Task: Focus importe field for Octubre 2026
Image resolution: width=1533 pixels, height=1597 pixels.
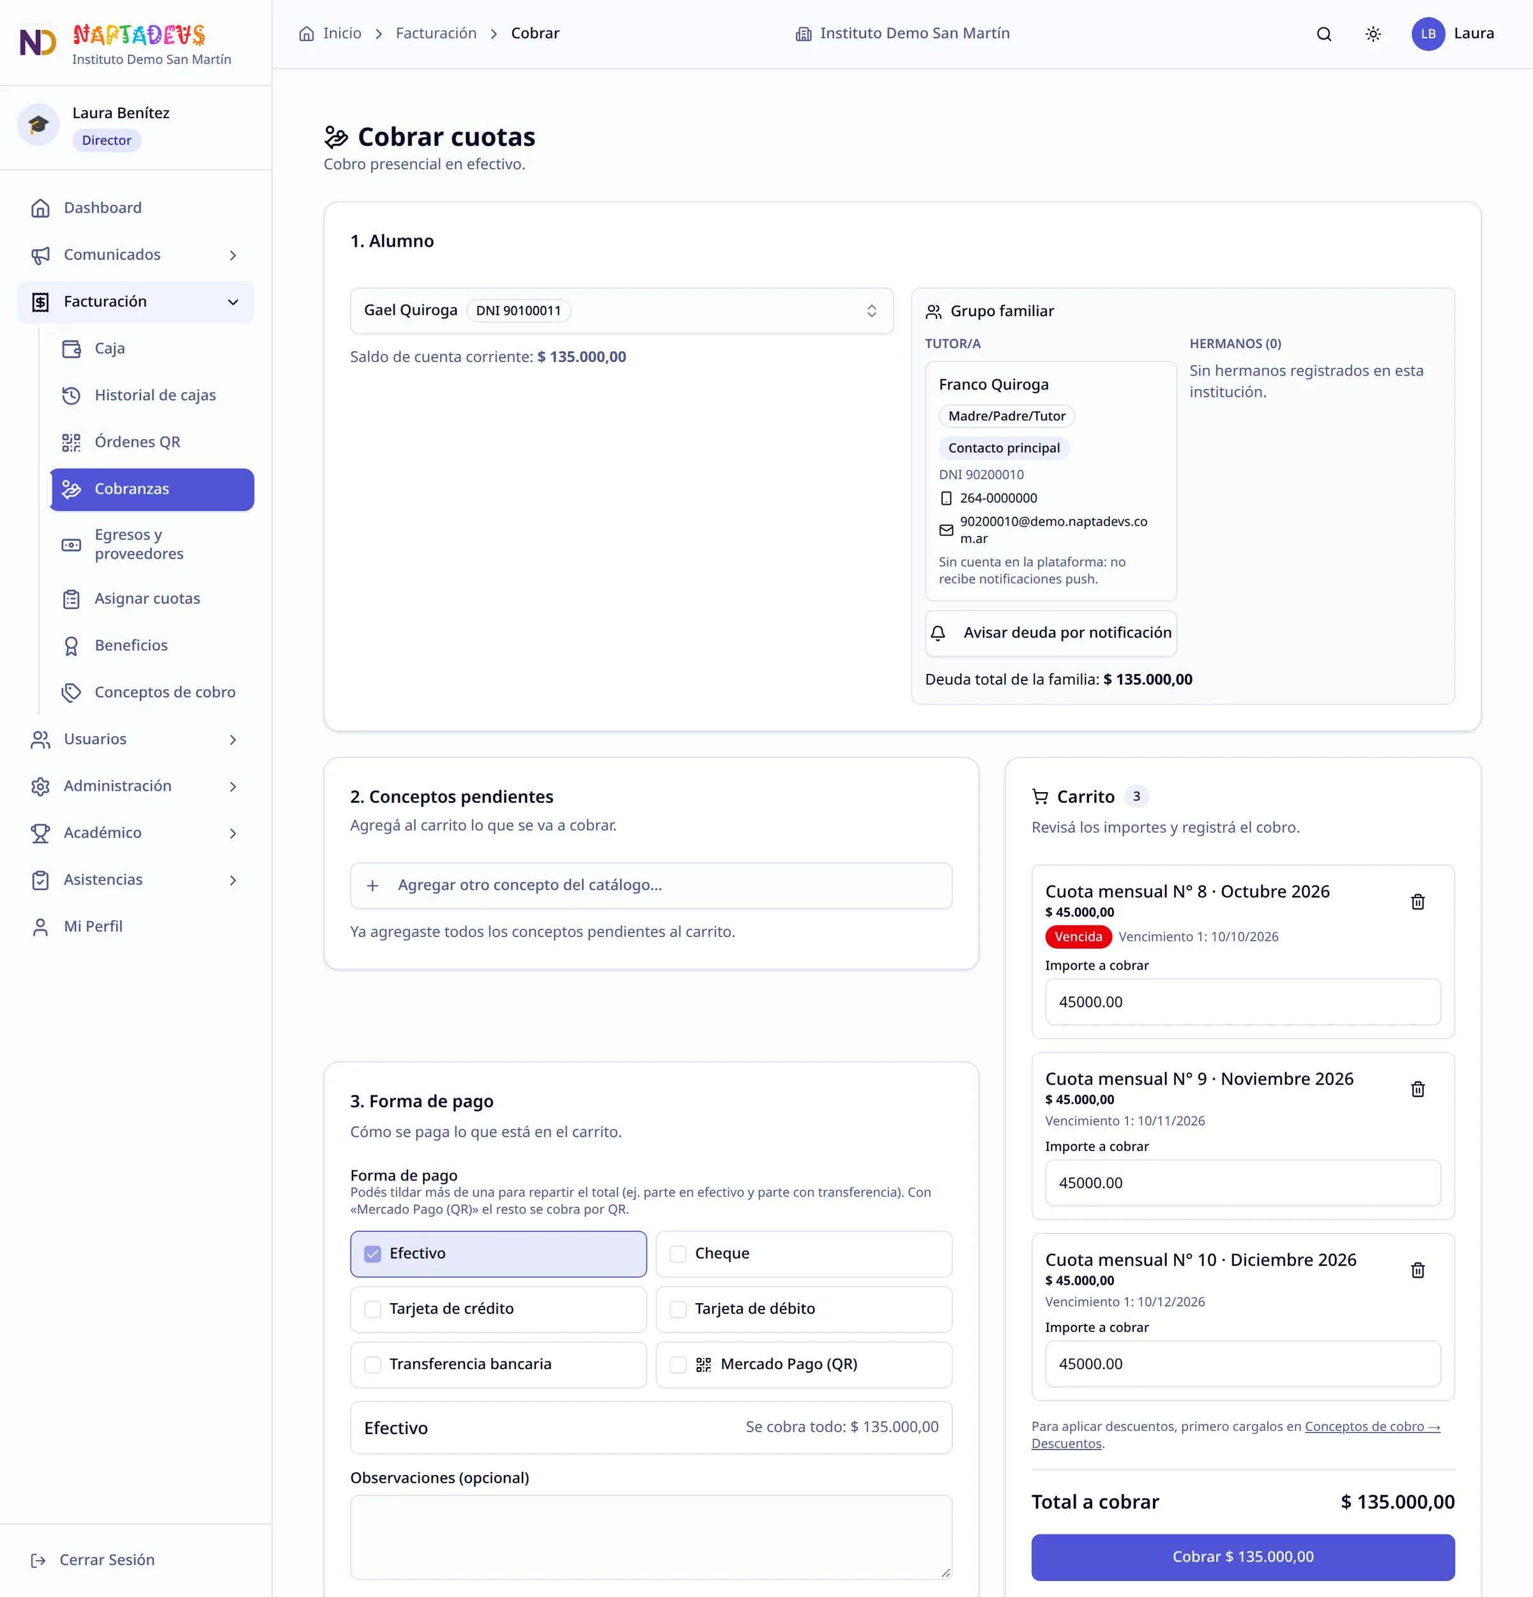Action: [1242, 1002]
